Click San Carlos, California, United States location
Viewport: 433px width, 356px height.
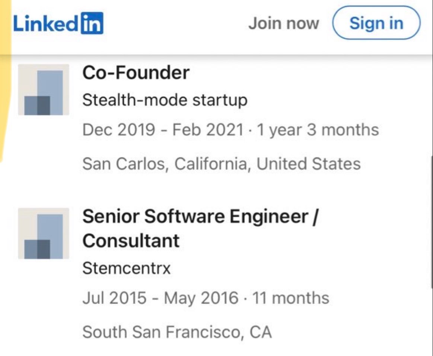point(222,164)
